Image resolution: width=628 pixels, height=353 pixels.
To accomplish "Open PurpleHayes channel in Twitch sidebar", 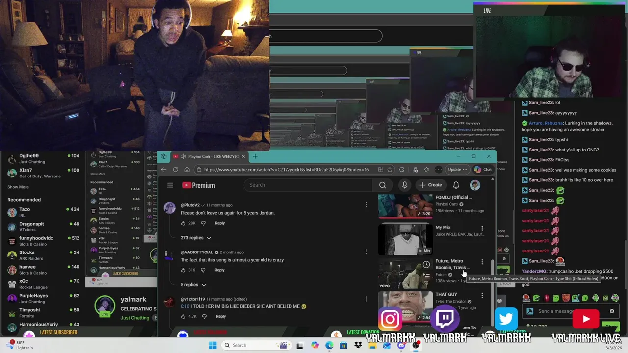I will click(x=43, y=299).
